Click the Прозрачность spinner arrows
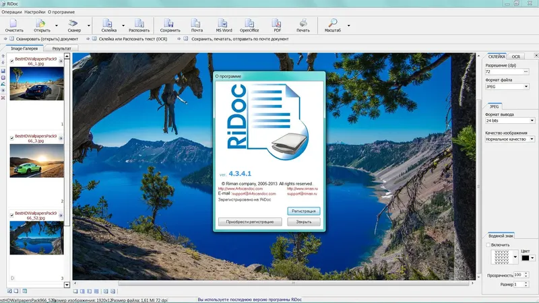Image resolution: width=539 pixels, height=303 pixels. [x=526, y=275]
